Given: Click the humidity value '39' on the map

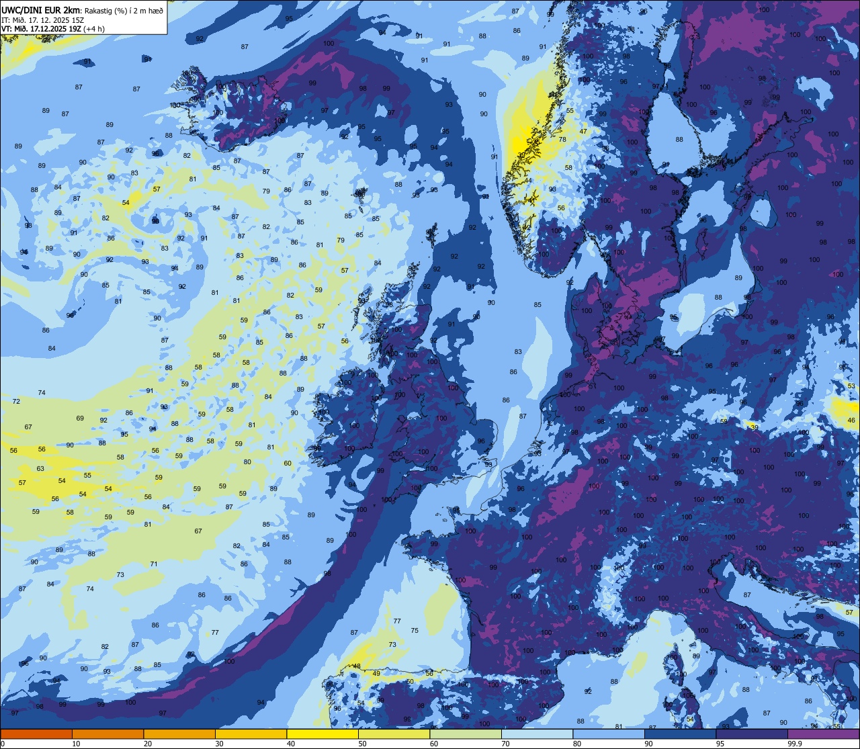Looking at the screenshot, I should click(755, 428).
